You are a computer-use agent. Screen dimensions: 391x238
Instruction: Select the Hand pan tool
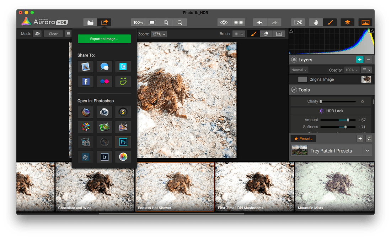pyautogui.click(x=316, y=22)
